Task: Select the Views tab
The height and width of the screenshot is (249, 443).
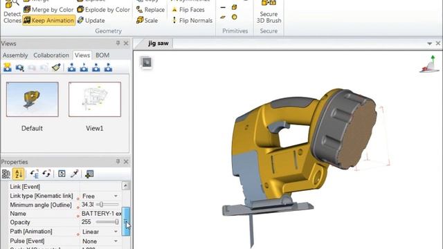Action: point(82,55)
